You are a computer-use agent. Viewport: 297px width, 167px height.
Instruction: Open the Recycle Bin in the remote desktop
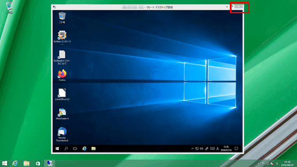pyautogui.click(x=62, y=17)
